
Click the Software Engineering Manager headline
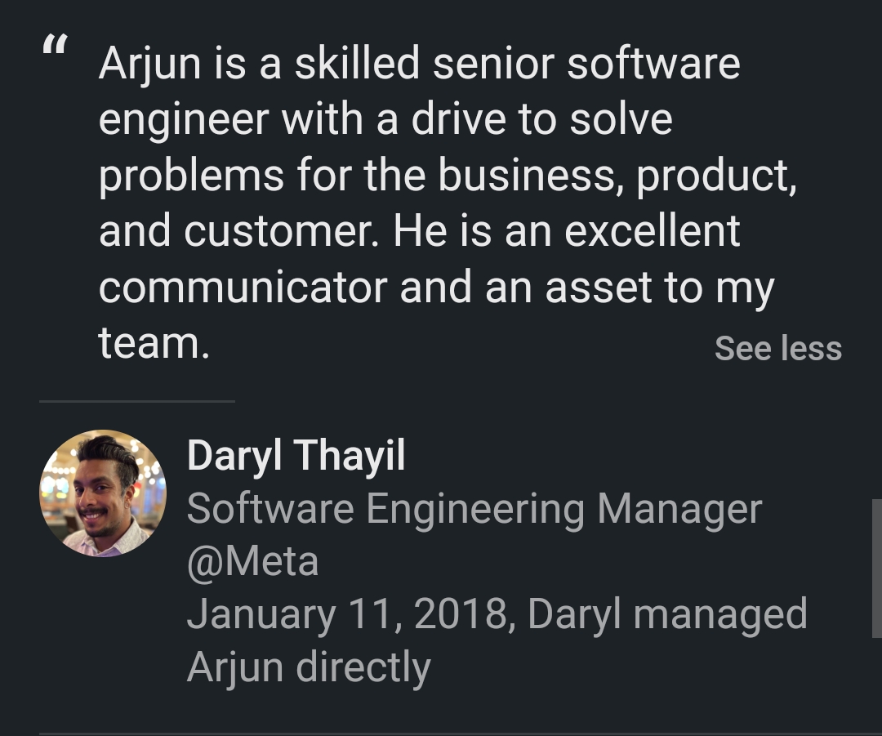(x=474, y=510)
